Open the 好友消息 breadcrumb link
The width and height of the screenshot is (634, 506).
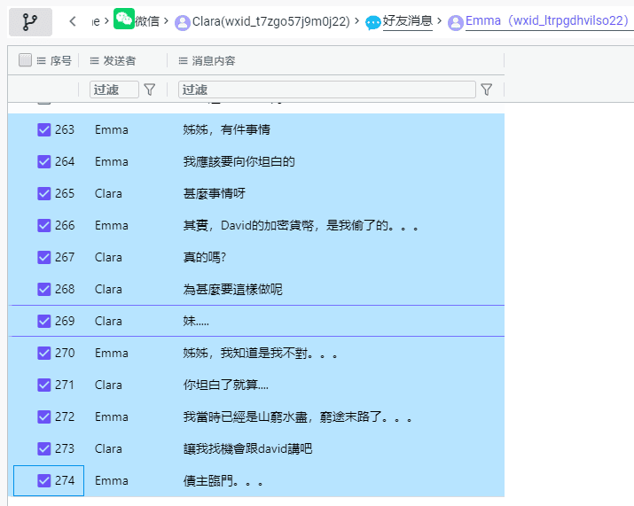pos(408,21)
